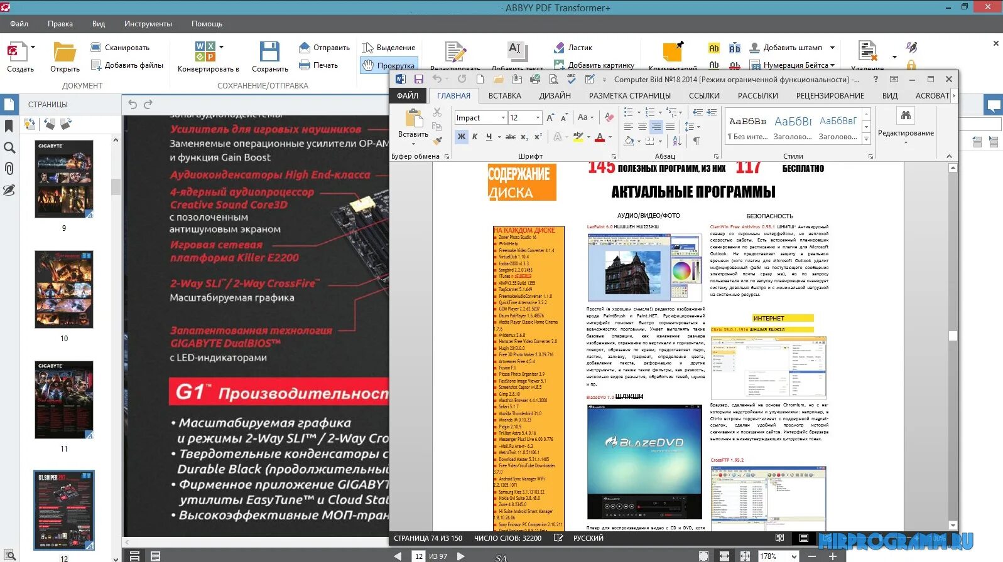The height and width of the screenshot is (562, 1003).
Task: Show the comments panel speech bubble icon
Action: 993,104
